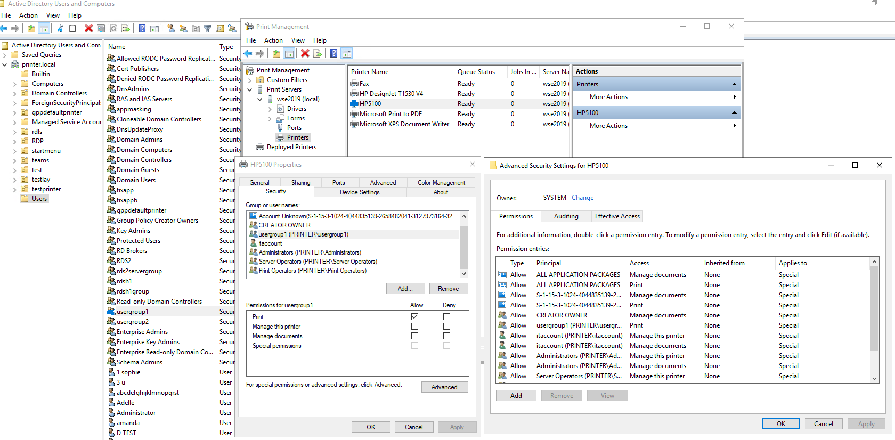Screen dimensions: 895x440
Task: Click the Refresh icon in Active Directory toolbar
Action: [x=113, y=28]
